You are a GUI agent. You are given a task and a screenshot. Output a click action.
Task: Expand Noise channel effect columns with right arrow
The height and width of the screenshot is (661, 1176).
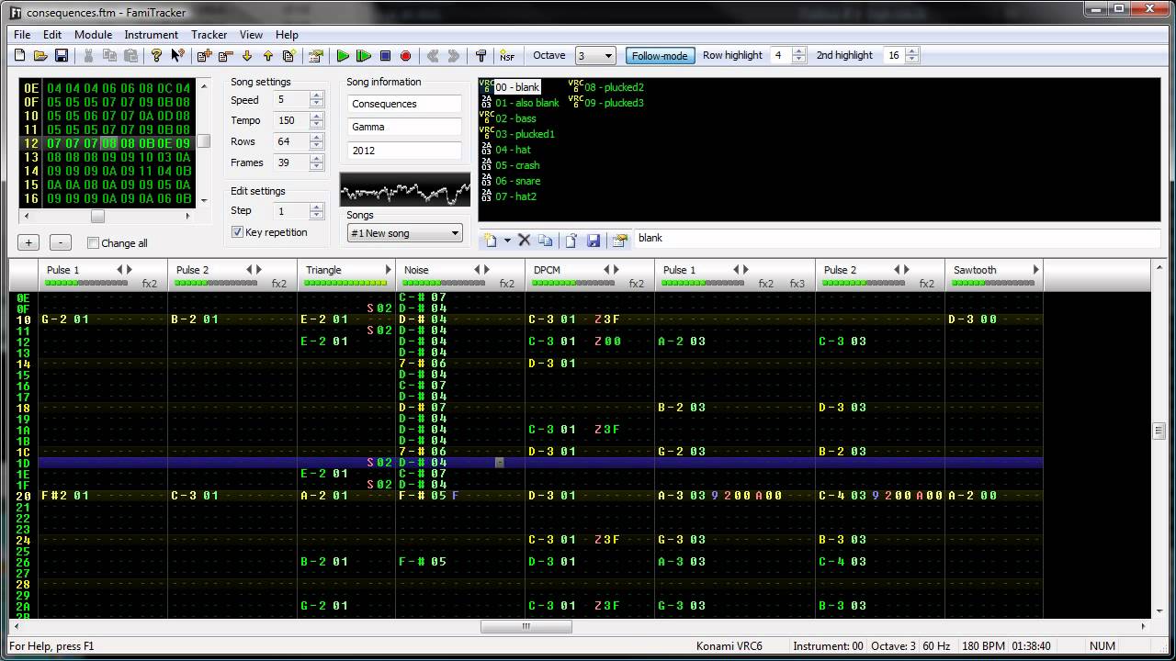488,270
